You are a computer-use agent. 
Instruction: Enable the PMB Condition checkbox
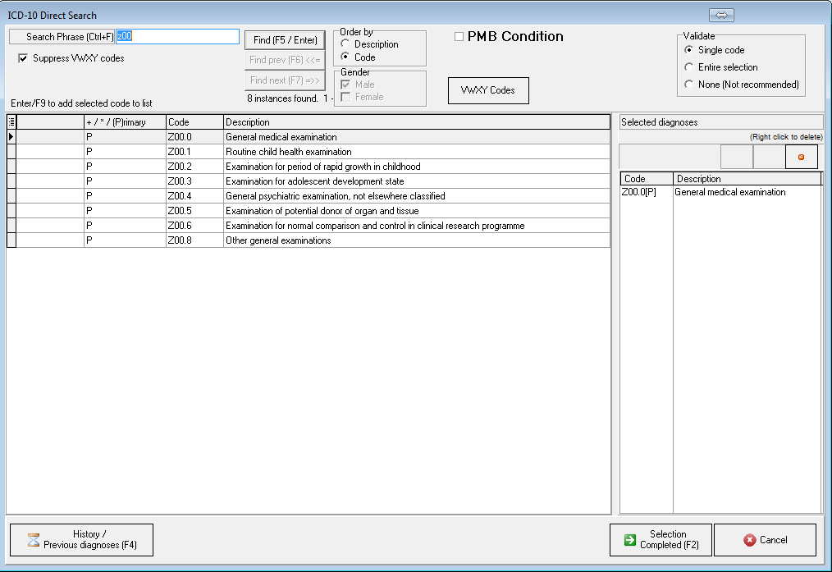(x=459, y=37)
